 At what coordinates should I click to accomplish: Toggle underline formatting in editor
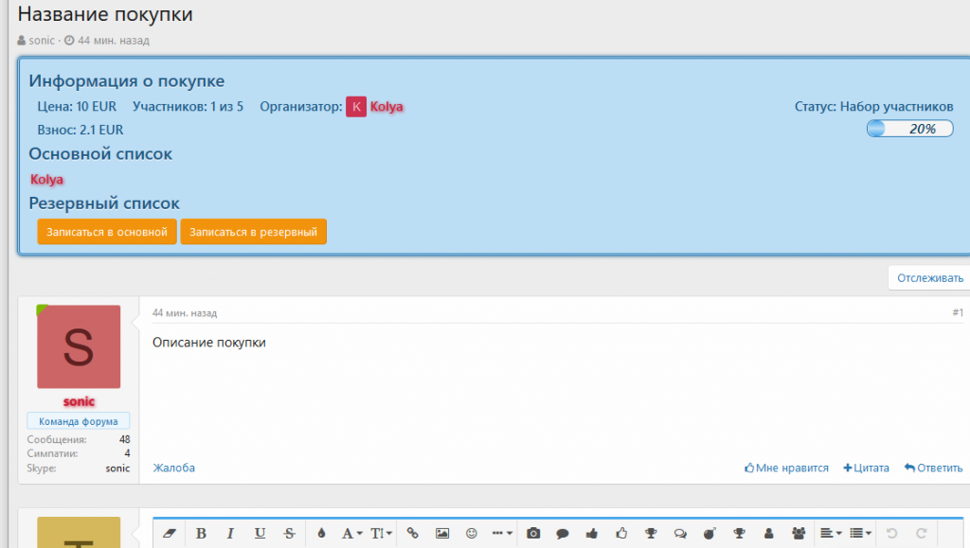(x=260, y=533)
